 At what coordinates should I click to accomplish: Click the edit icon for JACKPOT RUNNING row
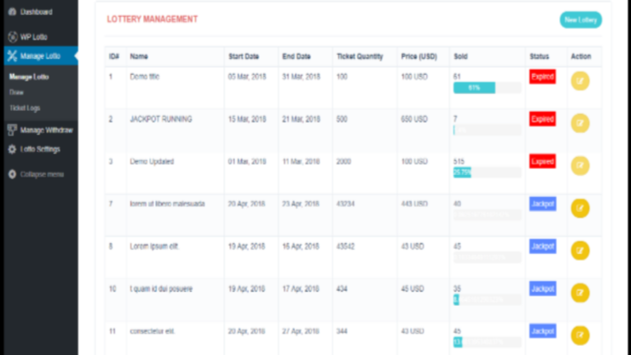click(580, 123)
